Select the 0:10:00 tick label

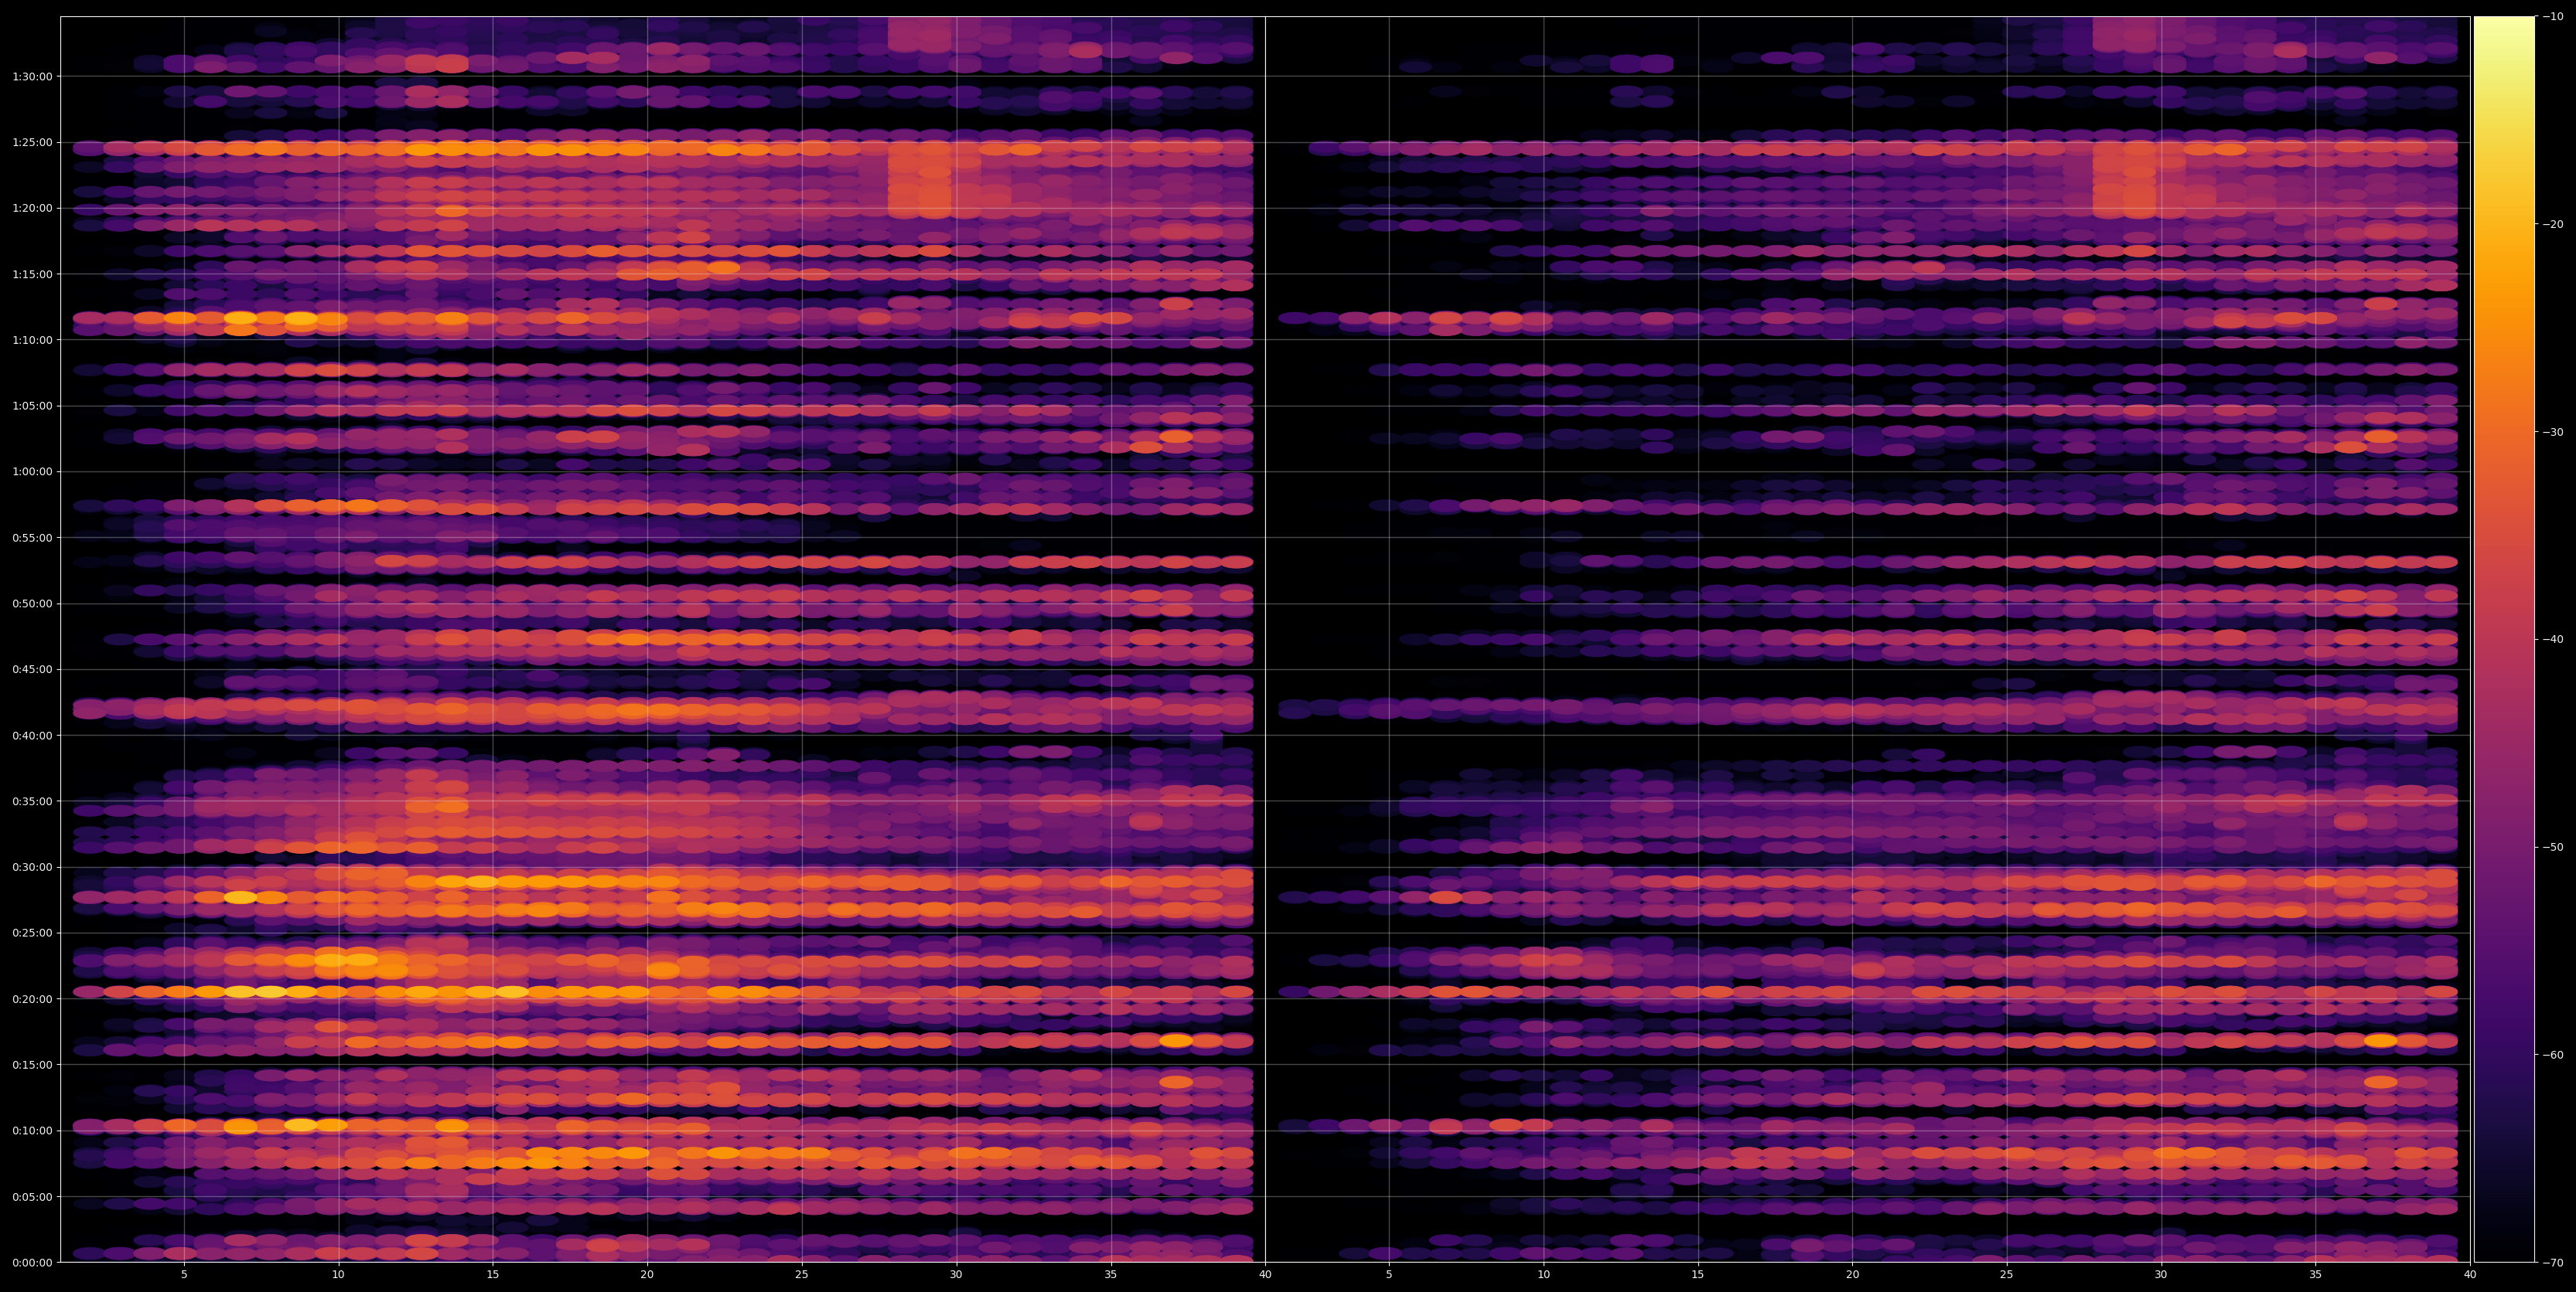32,1130
